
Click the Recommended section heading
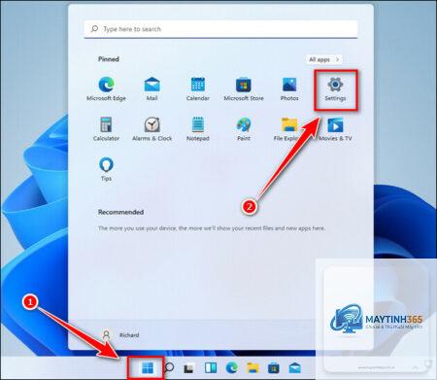[x=120, y=212]
